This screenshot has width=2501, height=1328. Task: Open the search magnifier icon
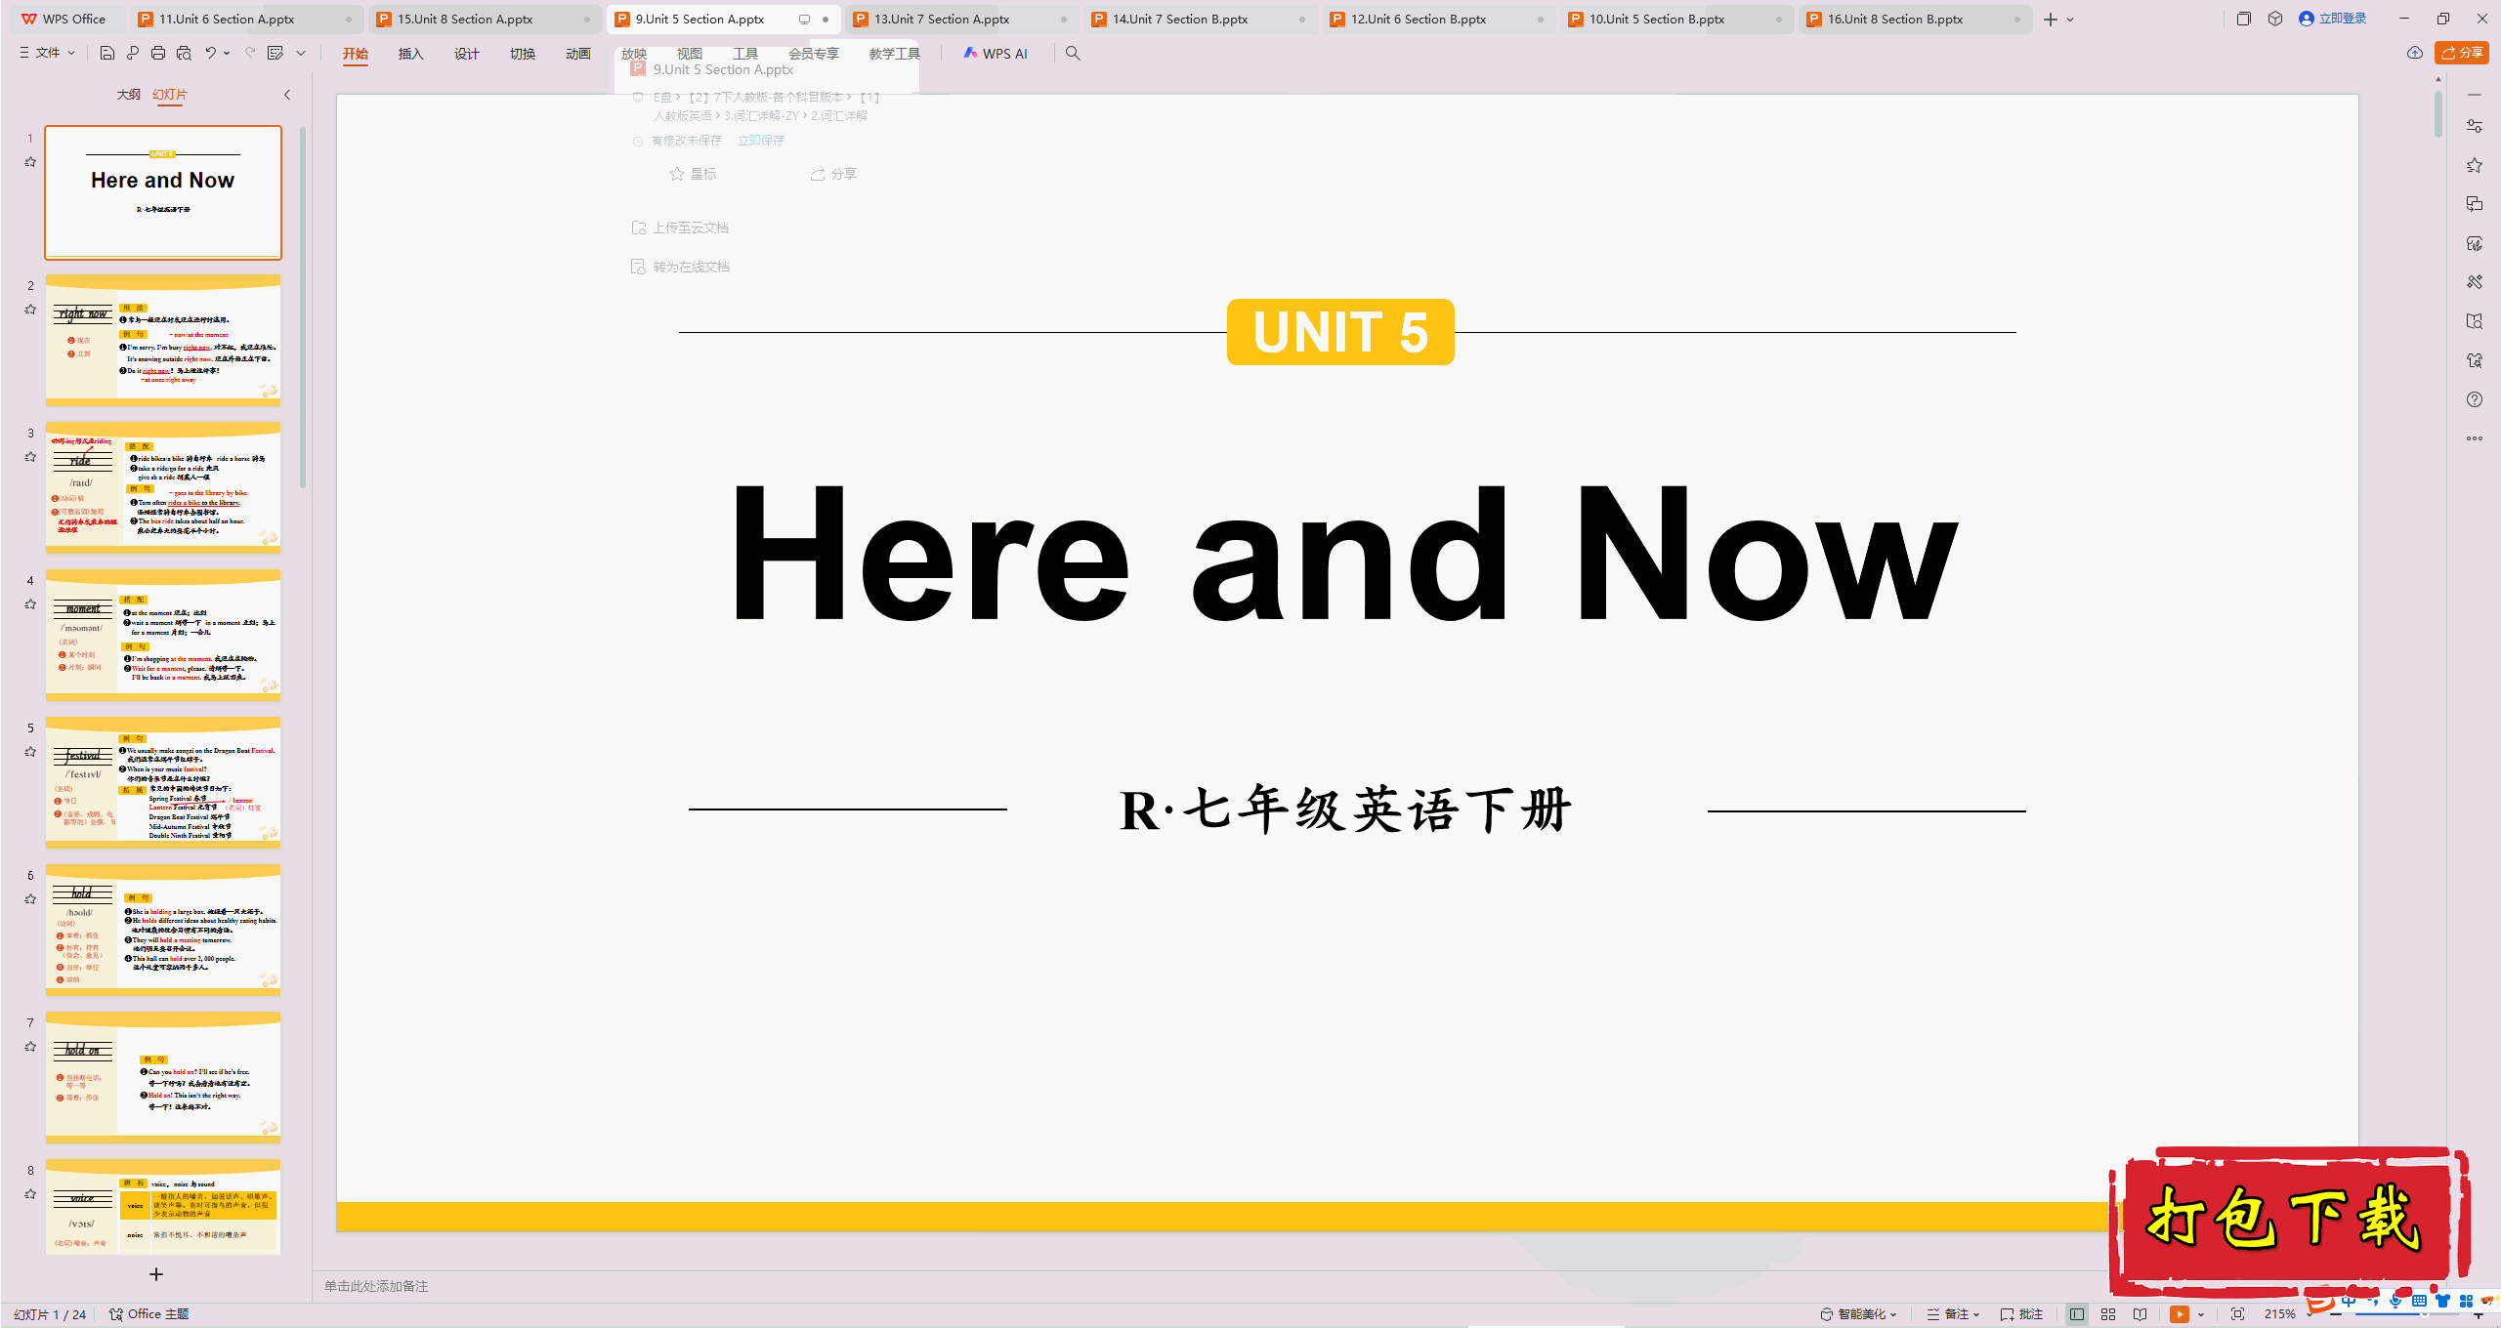[x=1073, y=53]
